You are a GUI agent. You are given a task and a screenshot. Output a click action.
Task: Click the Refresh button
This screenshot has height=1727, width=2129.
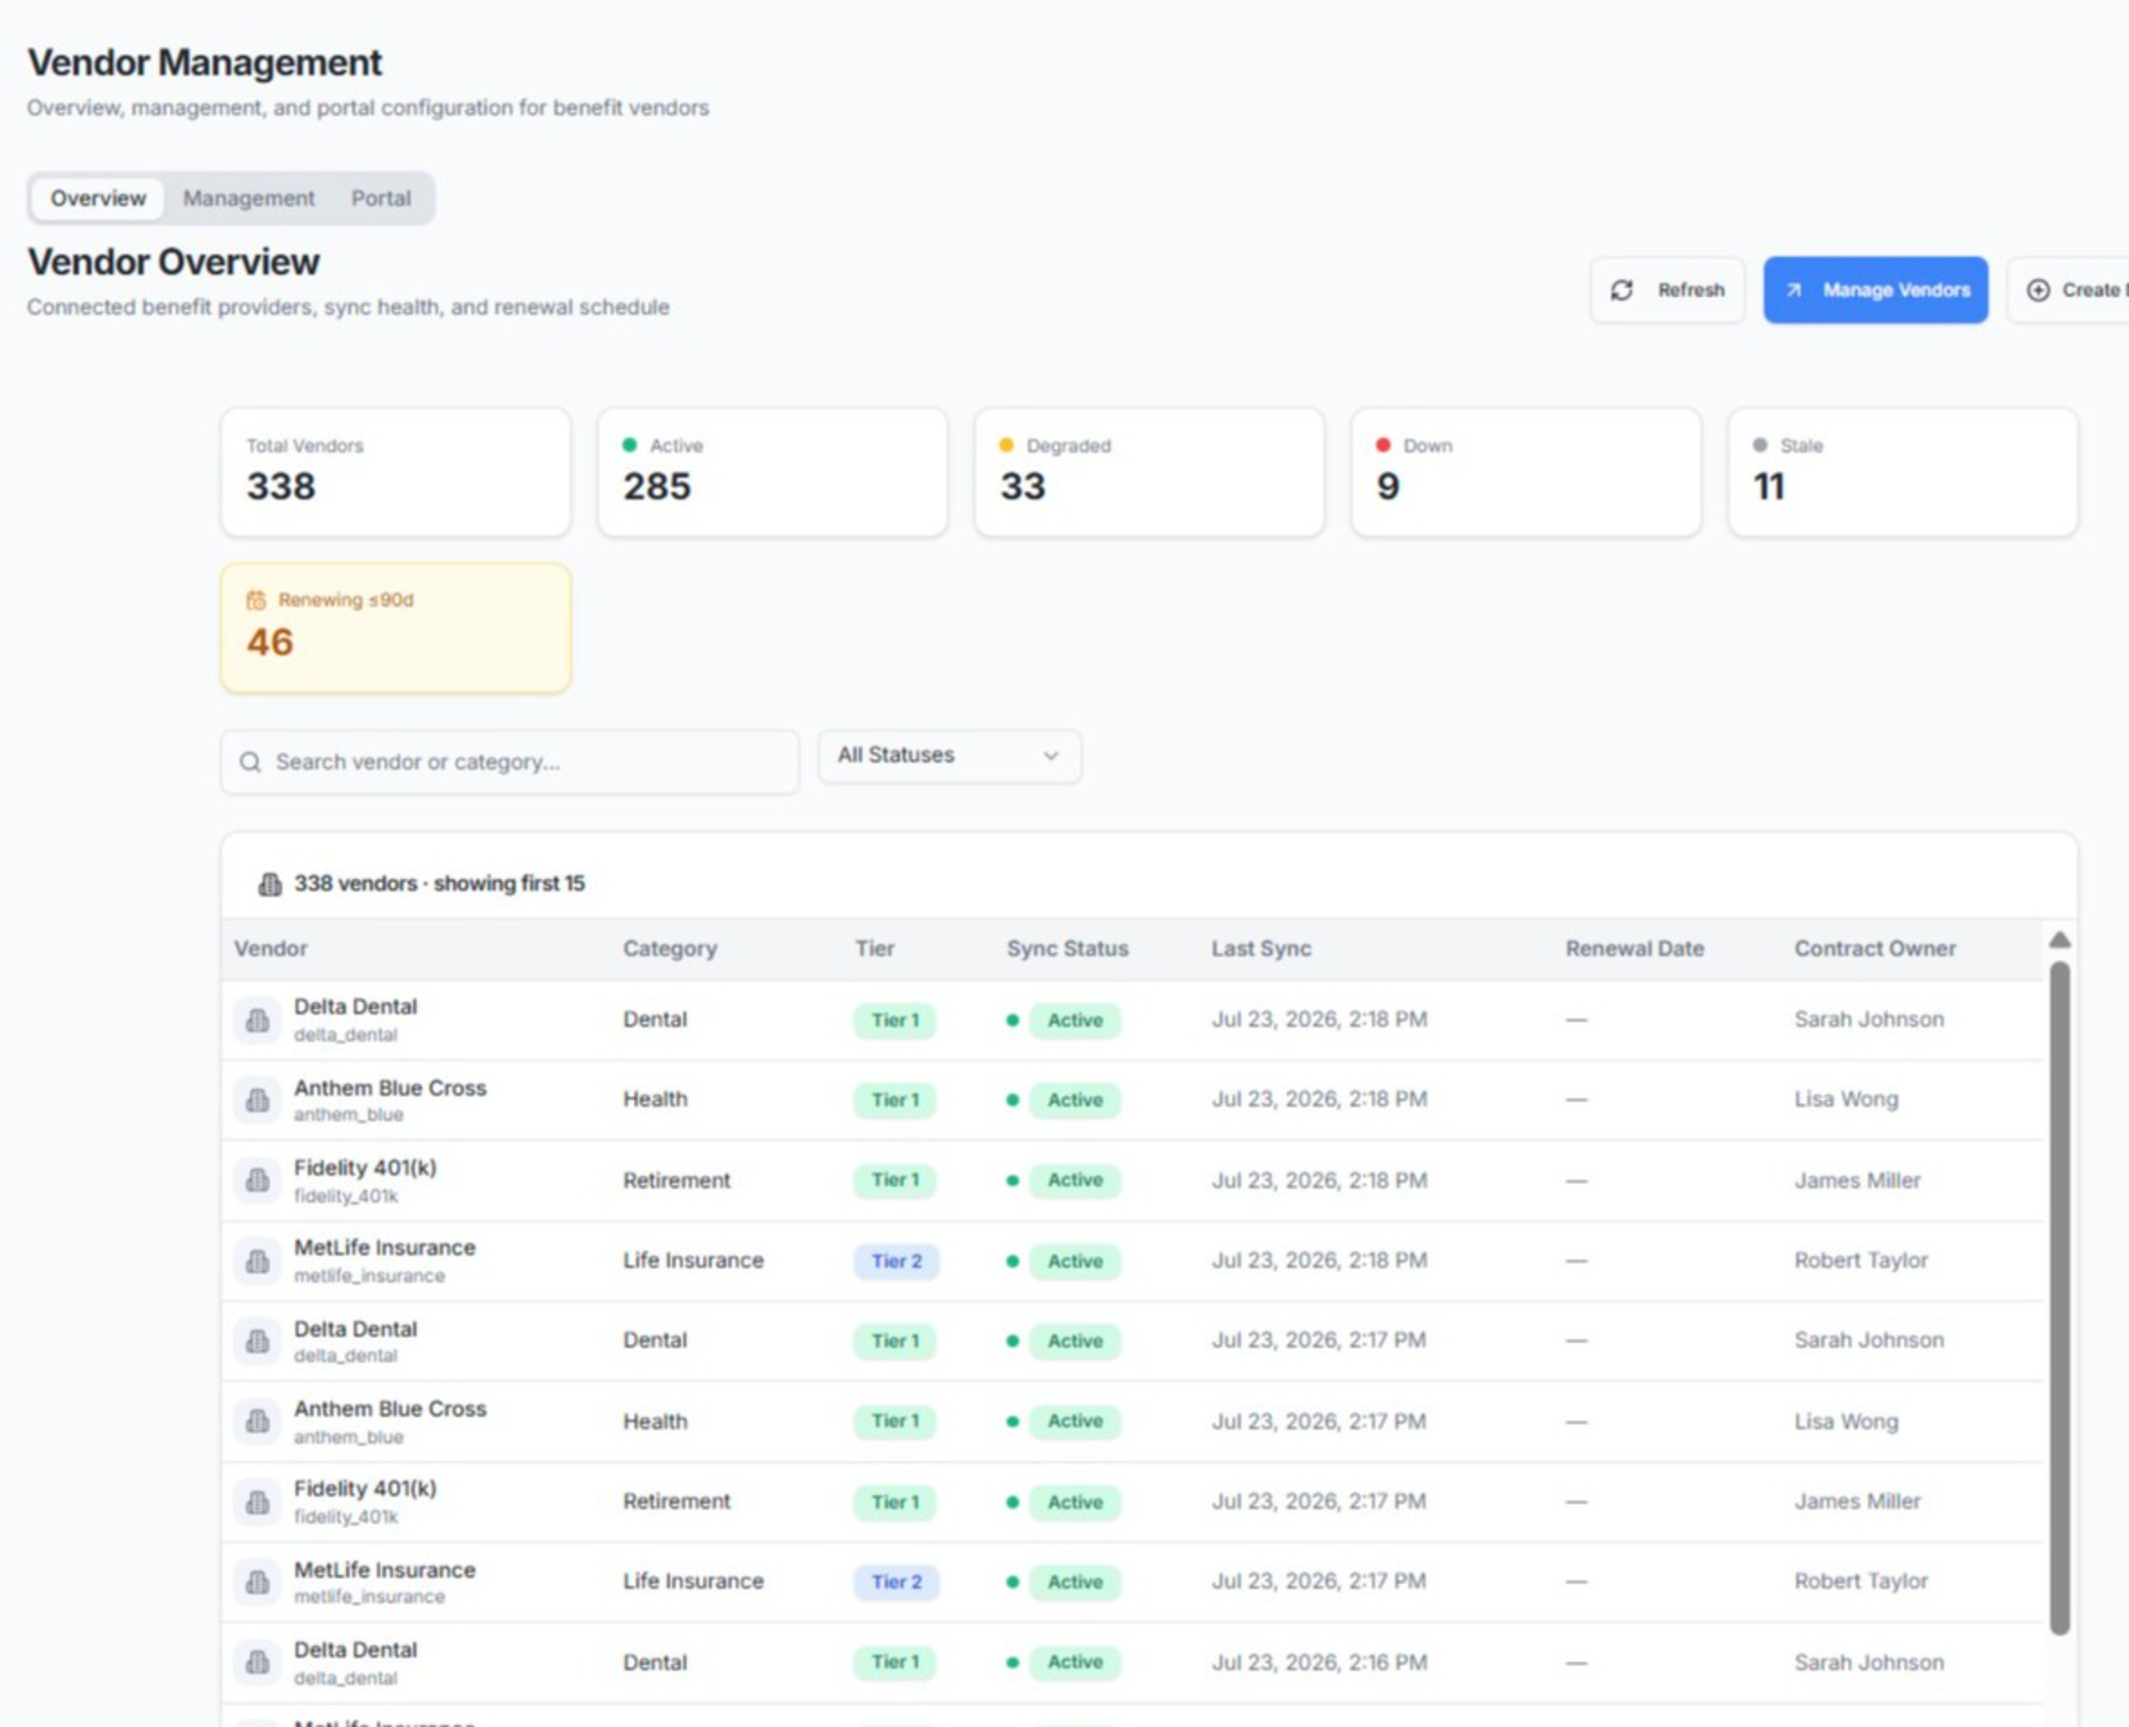(x=1668, y=289)
